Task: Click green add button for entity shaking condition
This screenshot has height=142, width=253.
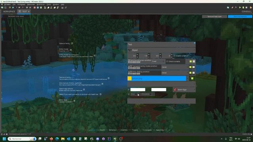Action: point(191,73)
